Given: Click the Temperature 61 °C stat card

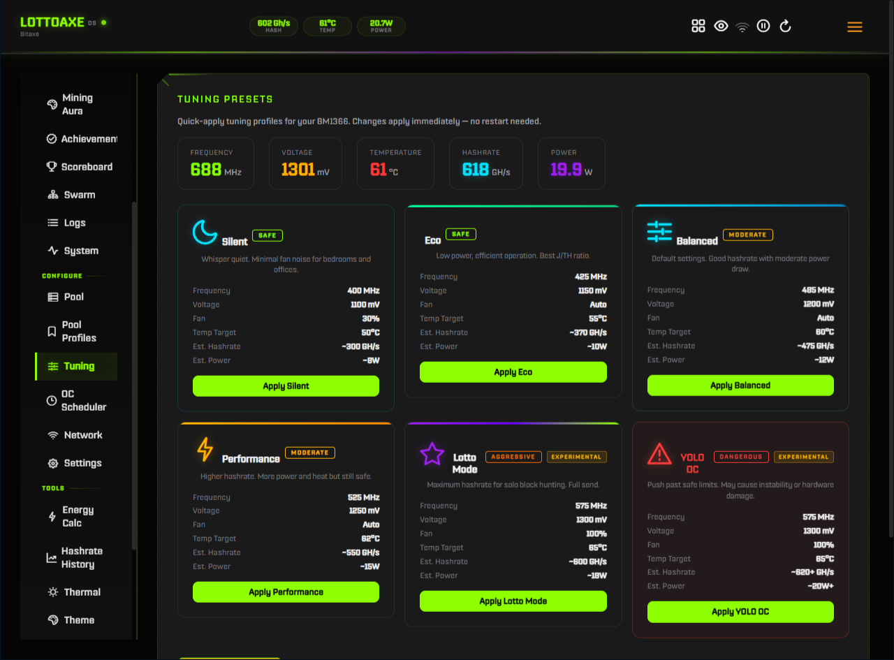Looking at the screenshot, I should pyautogui.click(x=395, y=163).
